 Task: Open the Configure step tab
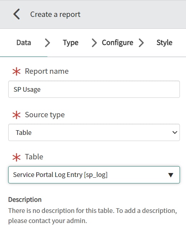point(117,42)
